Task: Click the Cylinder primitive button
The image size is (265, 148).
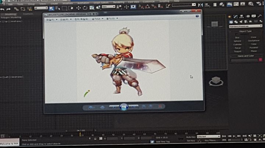Action: (237, 45)
